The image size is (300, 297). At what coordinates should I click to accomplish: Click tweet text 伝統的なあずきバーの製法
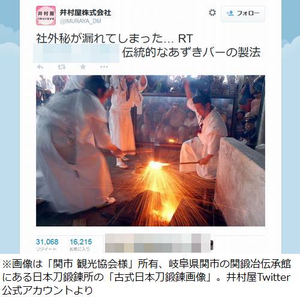(191, 53)
